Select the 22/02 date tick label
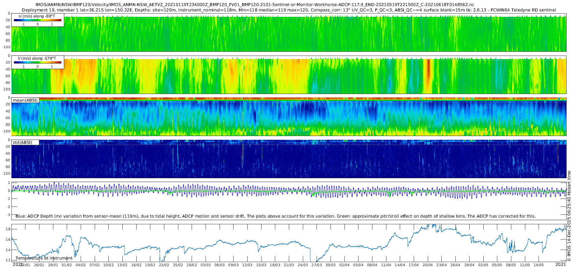Viewport: 572px width, 270px height. 164,265
